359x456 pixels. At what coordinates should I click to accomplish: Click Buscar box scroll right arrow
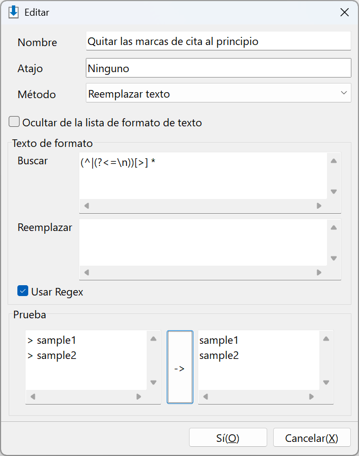click(x=319, y=206)
